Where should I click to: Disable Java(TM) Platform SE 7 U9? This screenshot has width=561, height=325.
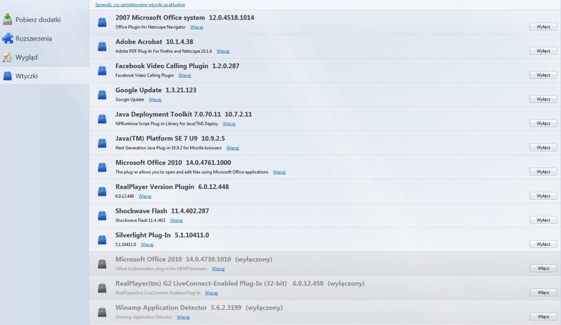click(x=543, y=148)
